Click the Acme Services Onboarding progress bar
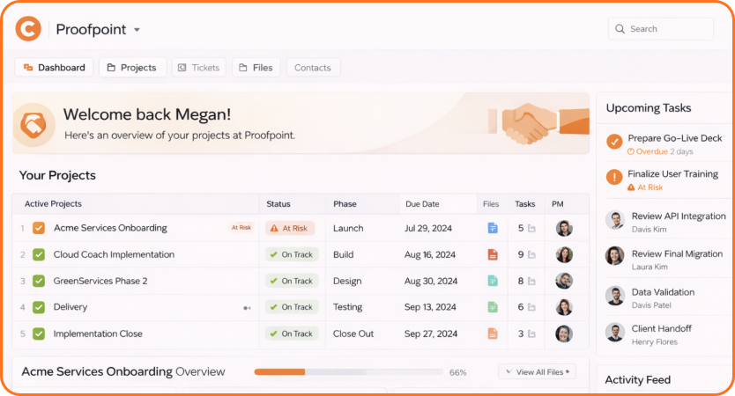 click(347, 372)
